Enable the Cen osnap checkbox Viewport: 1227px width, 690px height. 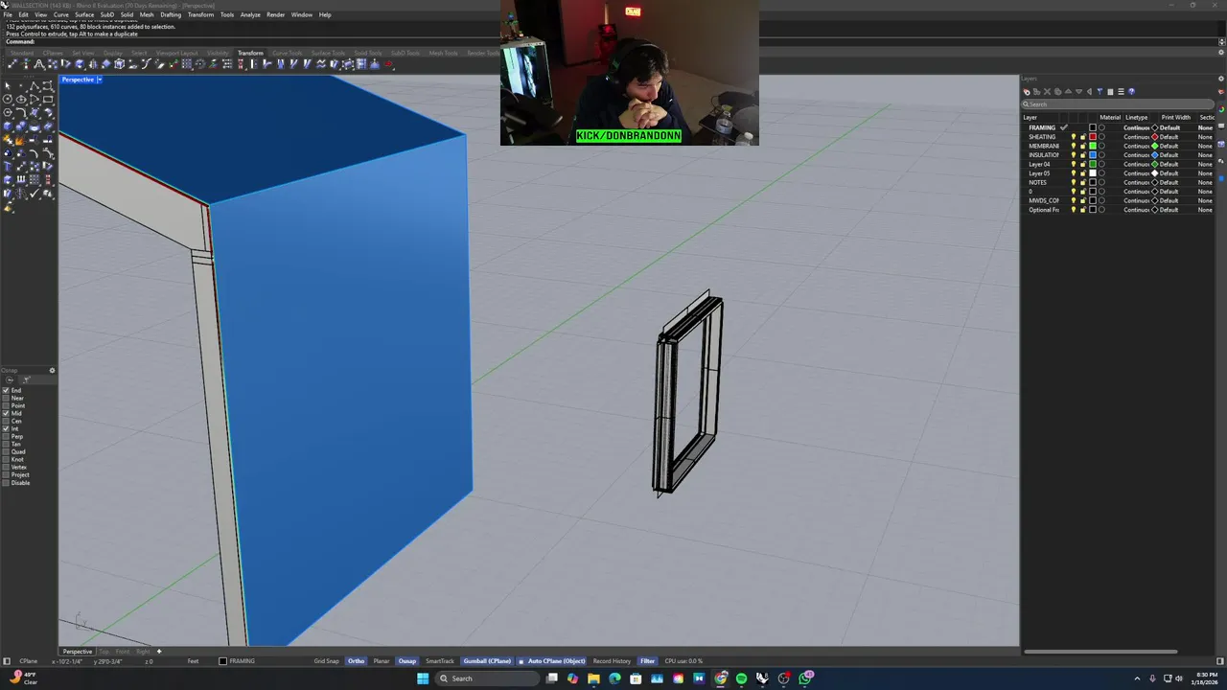click(6, 422)
